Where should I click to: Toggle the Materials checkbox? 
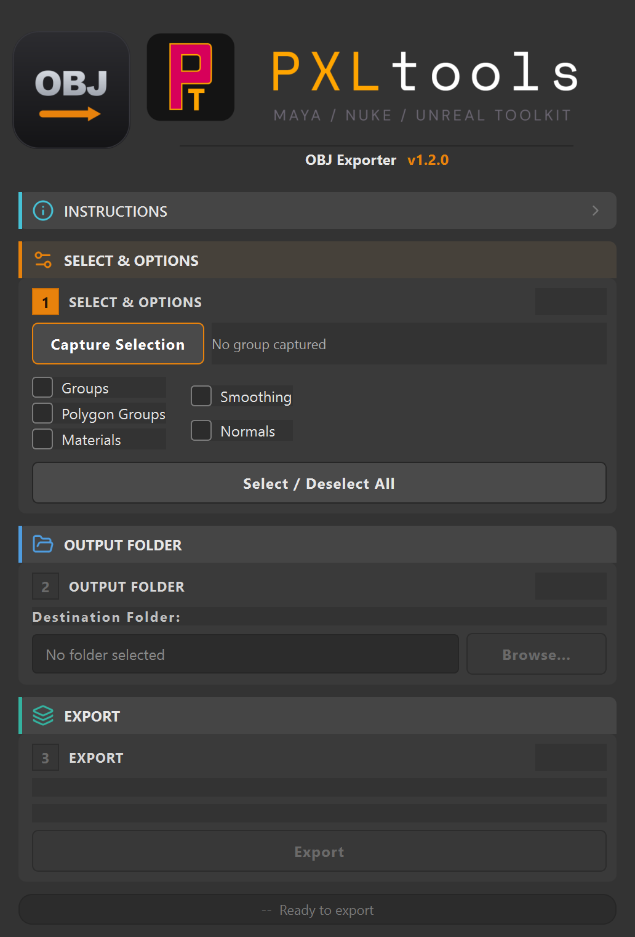click(42, 439)
